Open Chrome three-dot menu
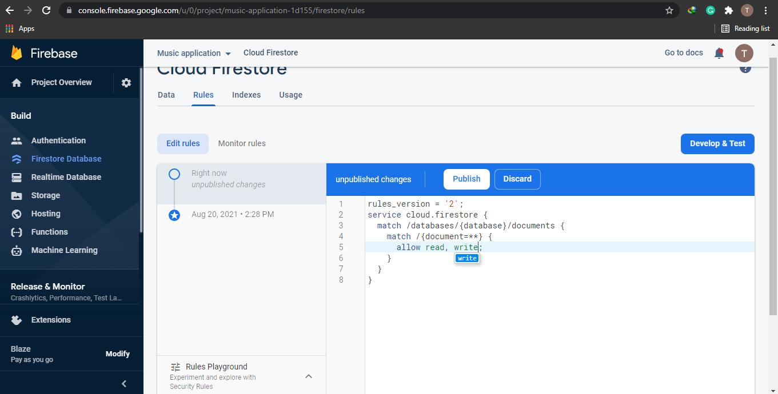Viewport: 778px width, 394px height. [766, 10]
